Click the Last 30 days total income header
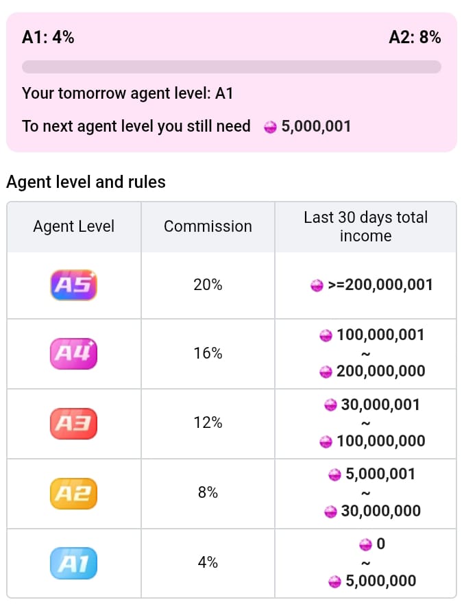The width and height of the screenshot is (464, 611). 365,226
